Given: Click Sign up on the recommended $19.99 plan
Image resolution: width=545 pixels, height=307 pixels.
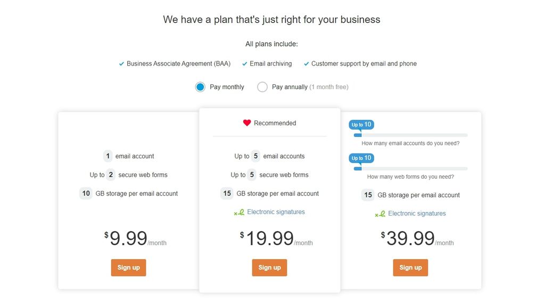Looking at the screenshot, I should [269, 268].
